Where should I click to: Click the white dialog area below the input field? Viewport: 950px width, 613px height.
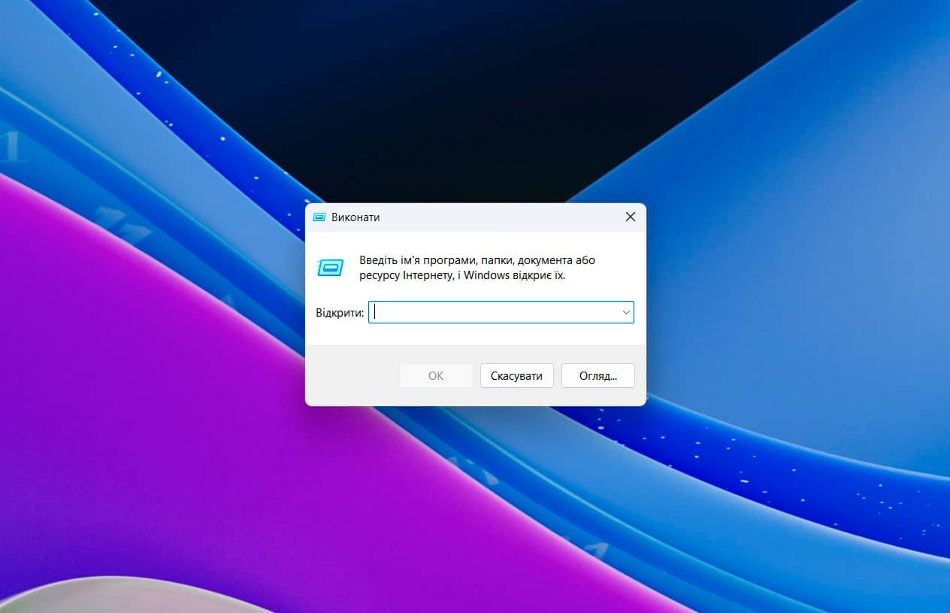tap(475, 334)
